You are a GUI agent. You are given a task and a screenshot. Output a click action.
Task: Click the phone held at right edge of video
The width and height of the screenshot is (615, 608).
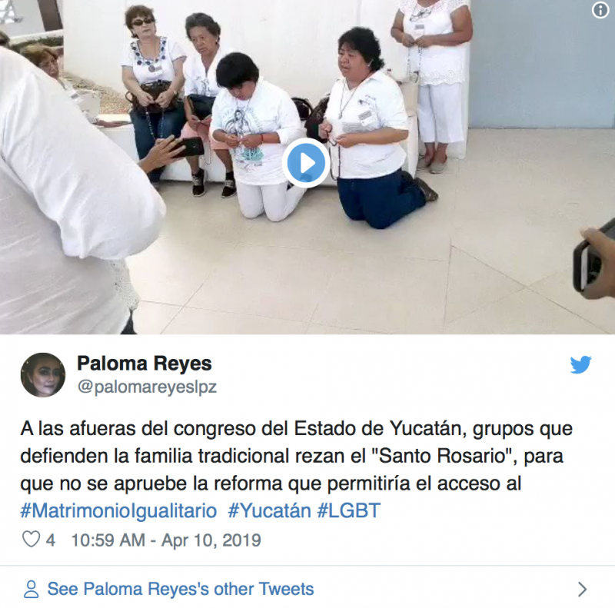(593, 260)
